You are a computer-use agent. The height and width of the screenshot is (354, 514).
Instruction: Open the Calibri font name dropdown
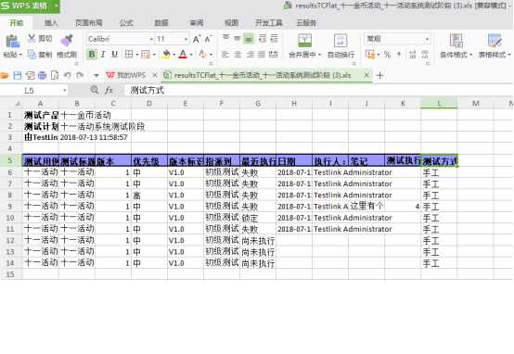[x=151, y=39]
